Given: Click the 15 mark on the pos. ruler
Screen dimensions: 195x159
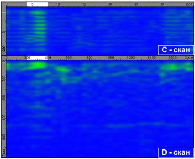Looking at the screenshot, I should coord(84,4).
